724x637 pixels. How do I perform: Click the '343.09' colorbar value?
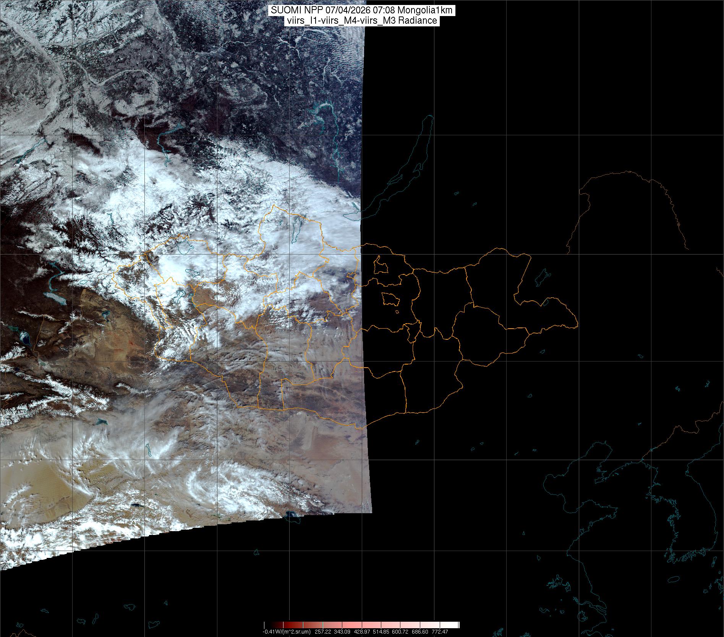tap(343, 632)
